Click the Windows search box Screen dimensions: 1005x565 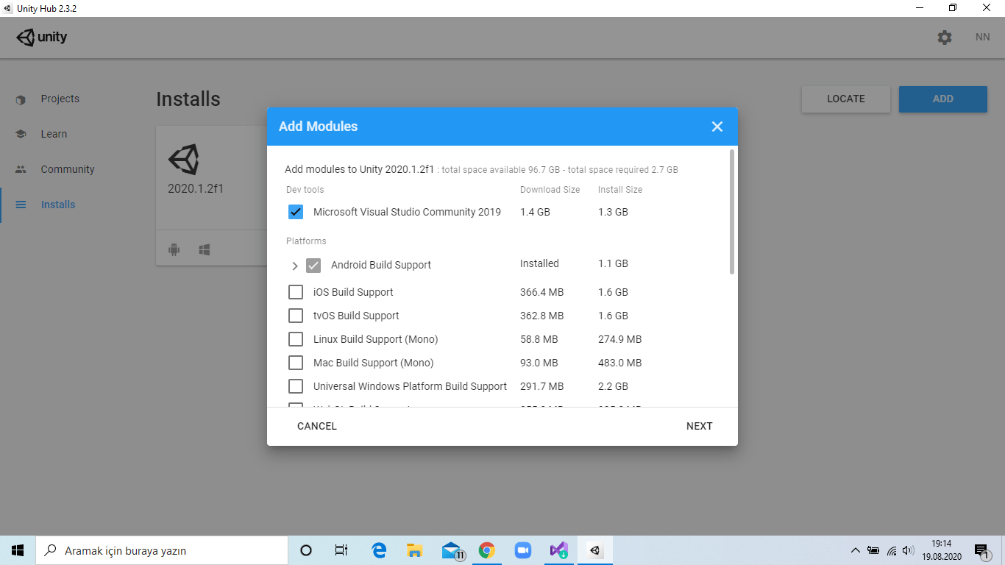click(x=162, y=550)
